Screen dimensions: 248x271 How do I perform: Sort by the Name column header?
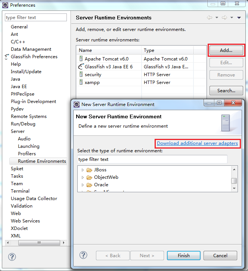109,50
